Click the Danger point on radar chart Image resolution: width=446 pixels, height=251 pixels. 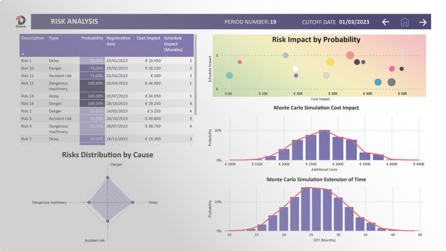pos(108,178)
